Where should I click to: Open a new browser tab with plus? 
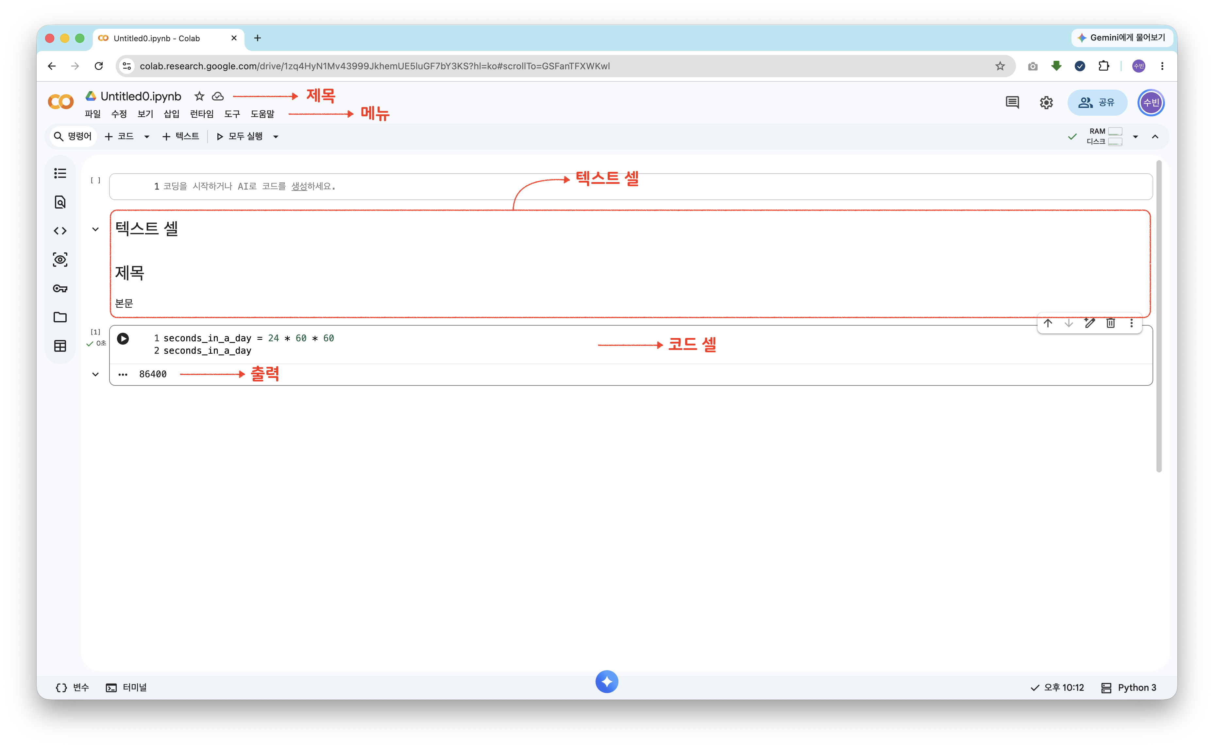(258, 38)
